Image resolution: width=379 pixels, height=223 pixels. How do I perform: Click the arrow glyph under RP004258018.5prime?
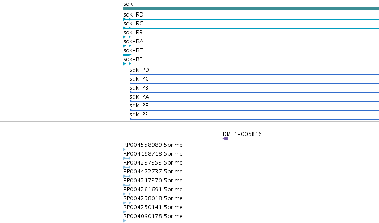coord(127,203)
